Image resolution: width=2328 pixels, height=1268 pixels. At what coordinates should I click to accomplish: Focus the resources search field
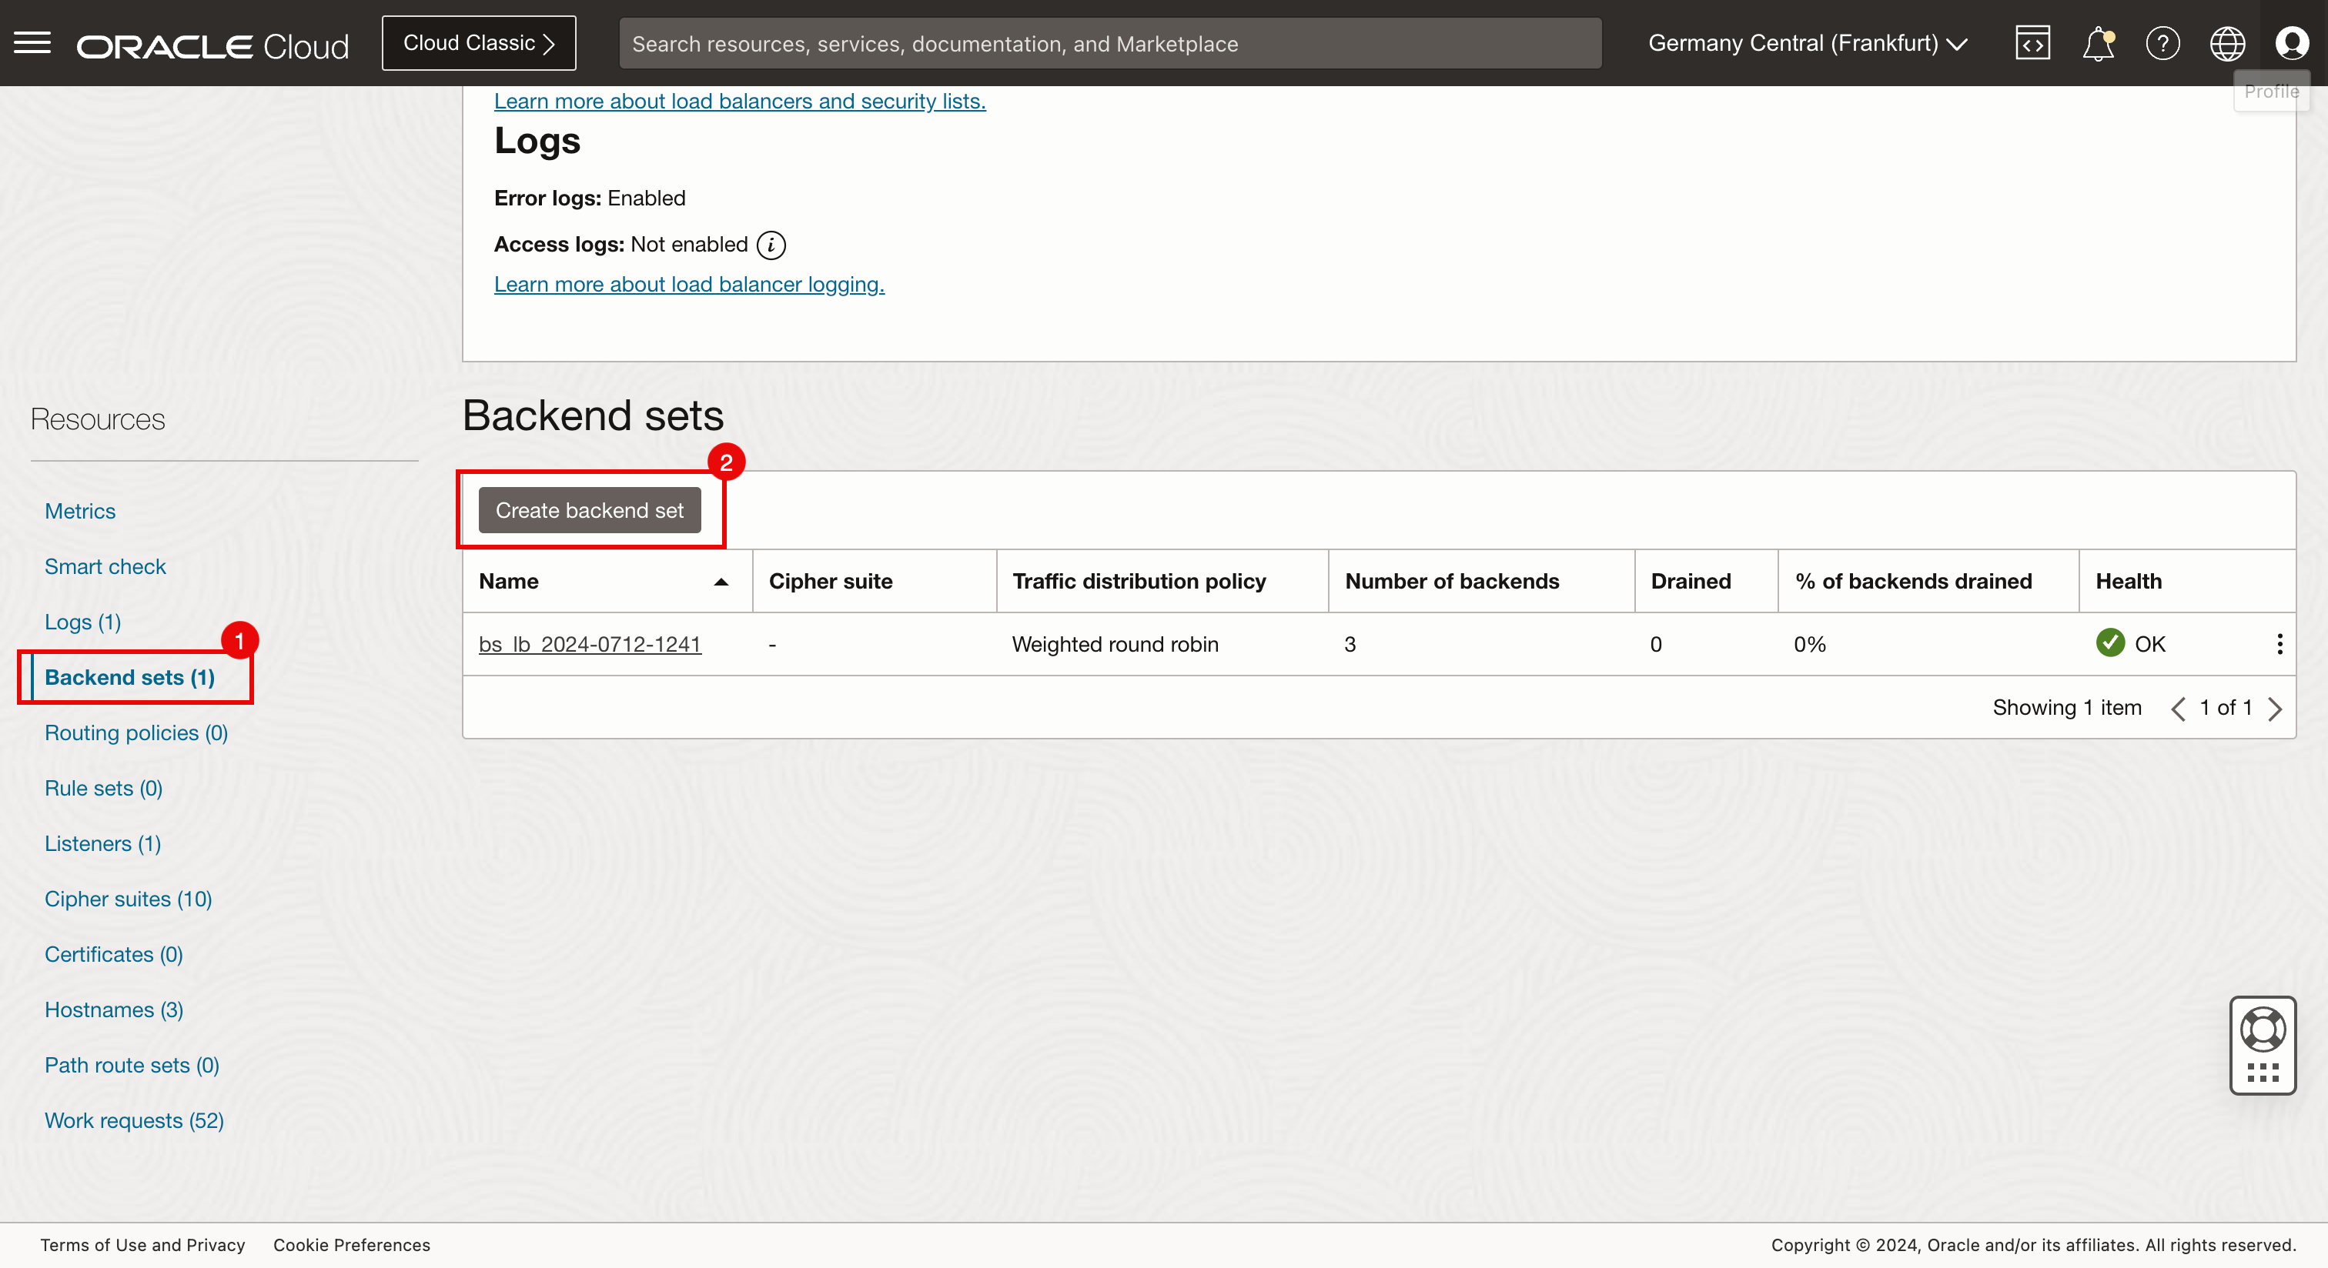(x=1110, y=43)
